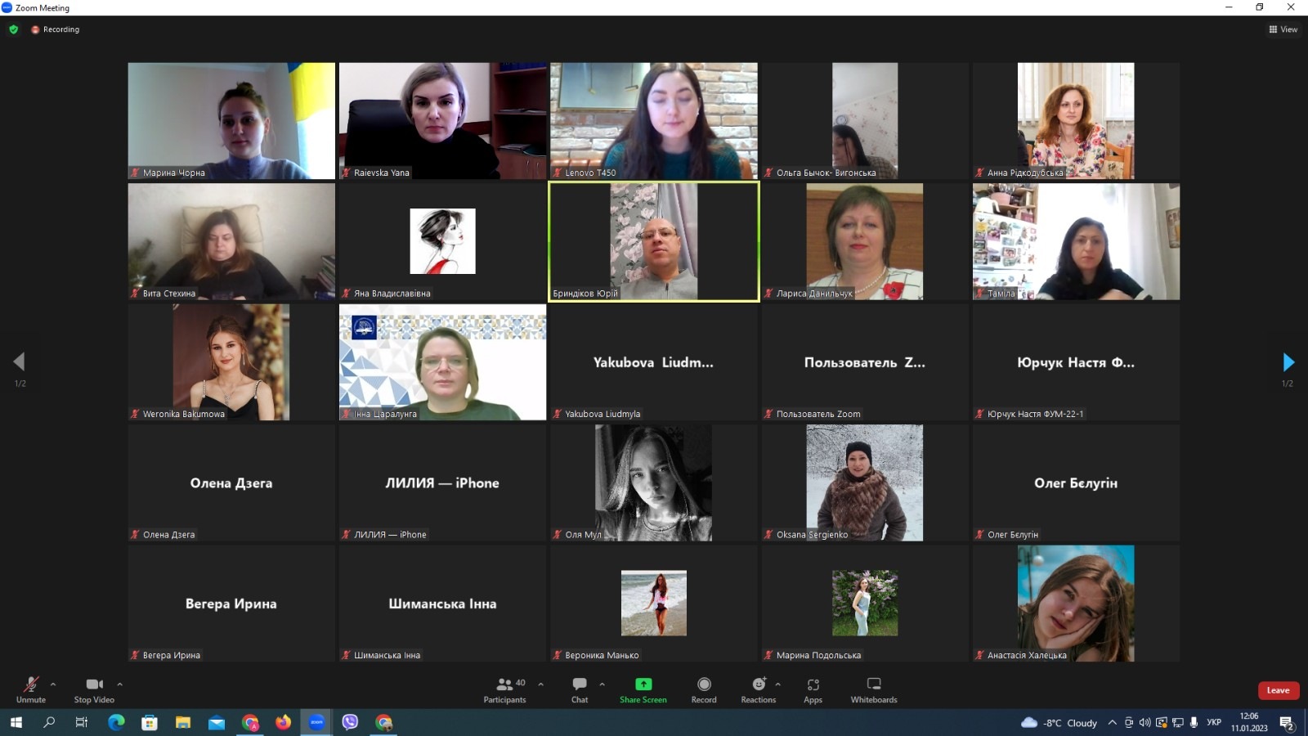Start Share Screen
Image resolution: width=1308 pixels, height=736 pixels.
coord(643,689)
